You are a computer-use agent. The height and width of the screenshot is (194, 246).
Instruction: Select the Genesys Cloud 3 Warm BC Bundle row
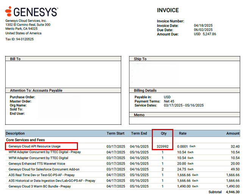39,186
